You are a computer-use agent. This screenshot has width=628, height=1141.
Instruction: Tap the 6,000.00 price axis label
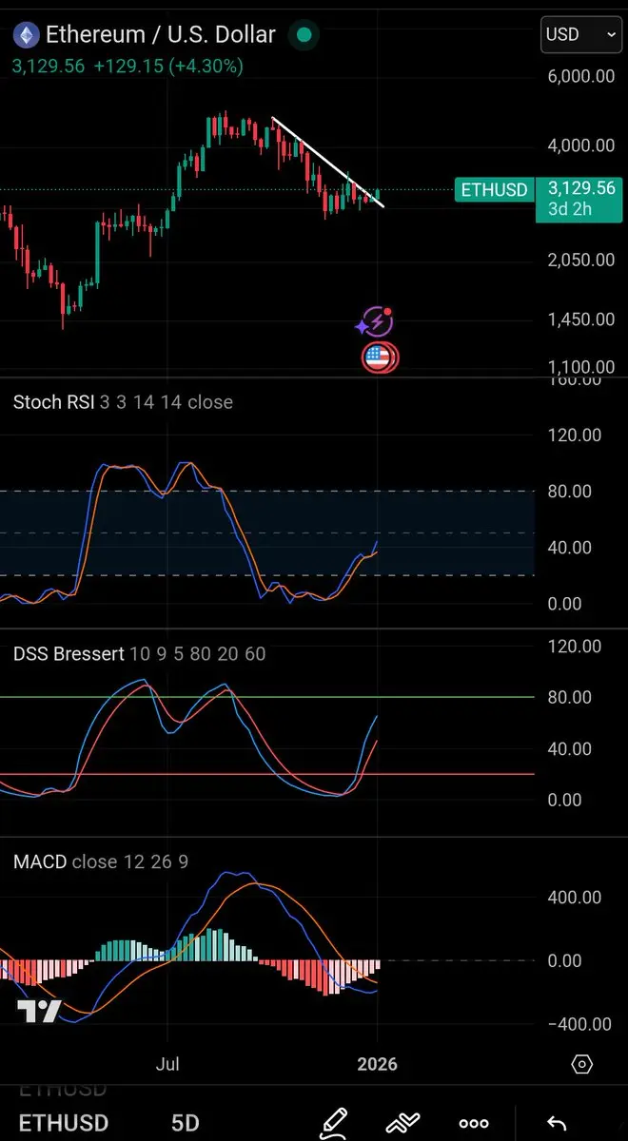(x=580, y=76)
